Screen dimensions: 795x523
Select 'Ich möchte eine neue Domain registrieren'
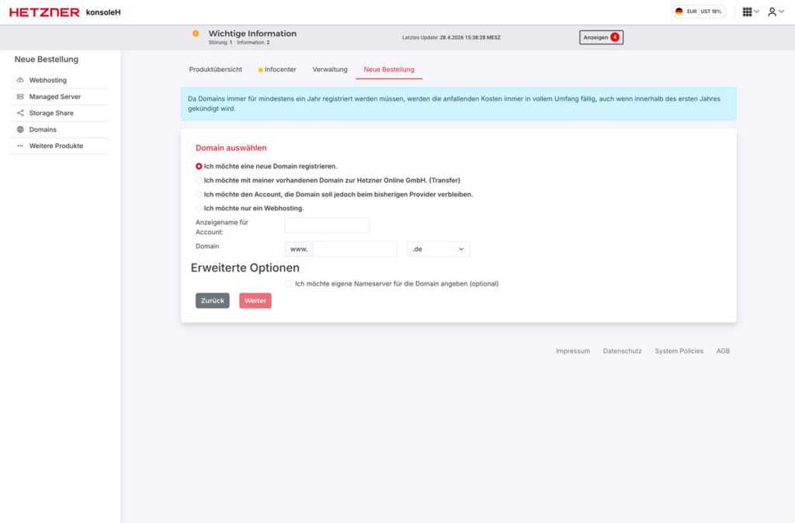198,165
